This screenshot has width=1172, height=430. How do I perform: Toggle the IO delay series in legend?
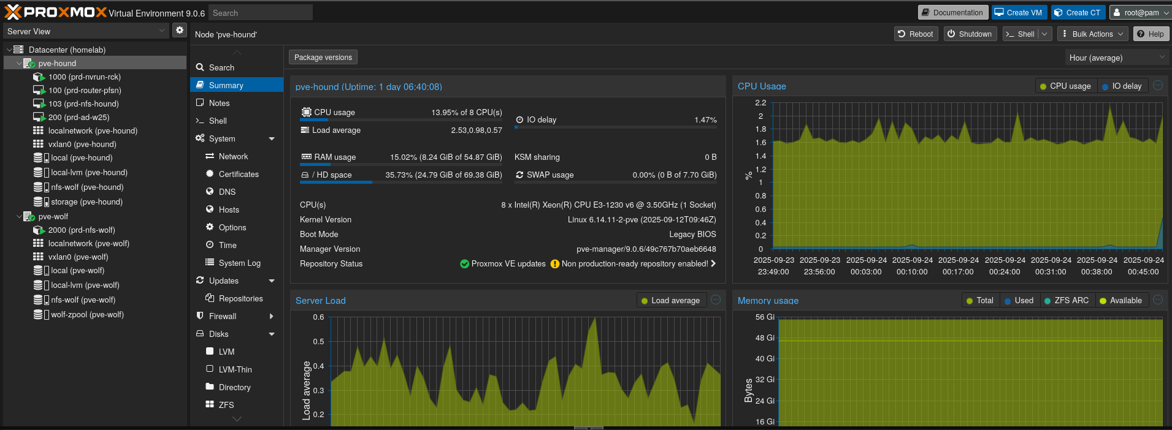click(x=1122, y=86)
